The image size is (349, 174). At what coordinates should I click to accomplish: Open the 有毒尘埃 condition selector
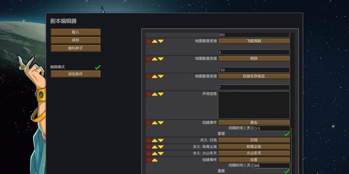point(254,147)
